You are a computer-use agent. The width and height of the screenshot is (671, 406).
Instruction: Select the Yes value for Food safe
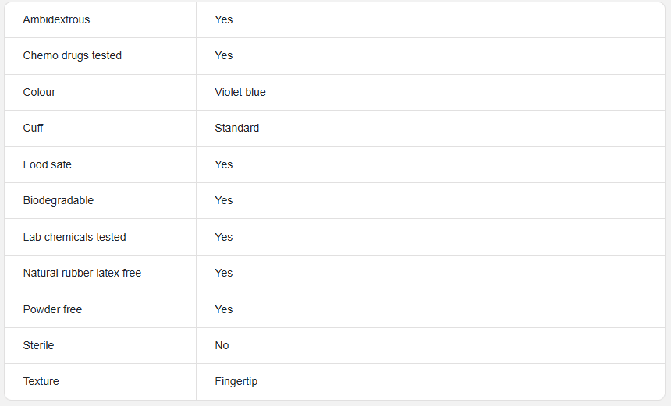223,164
